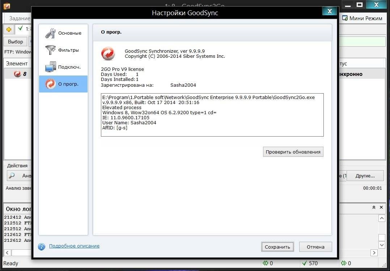
Task: Click the GoodSync Synchronizer version line
Action: [x=165, y=51]
